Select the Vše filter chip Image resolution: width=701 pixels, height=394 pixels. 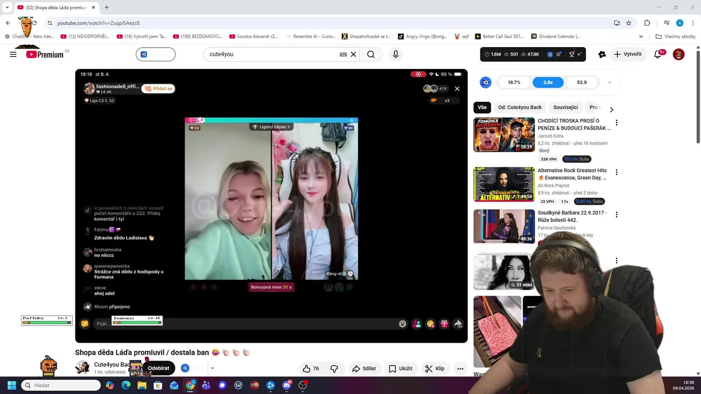[x=482, y=107]
